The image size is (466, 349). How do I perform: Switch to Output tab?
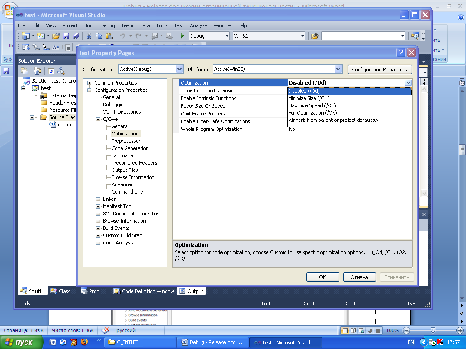pyautogui.click(x=192, y=291)
